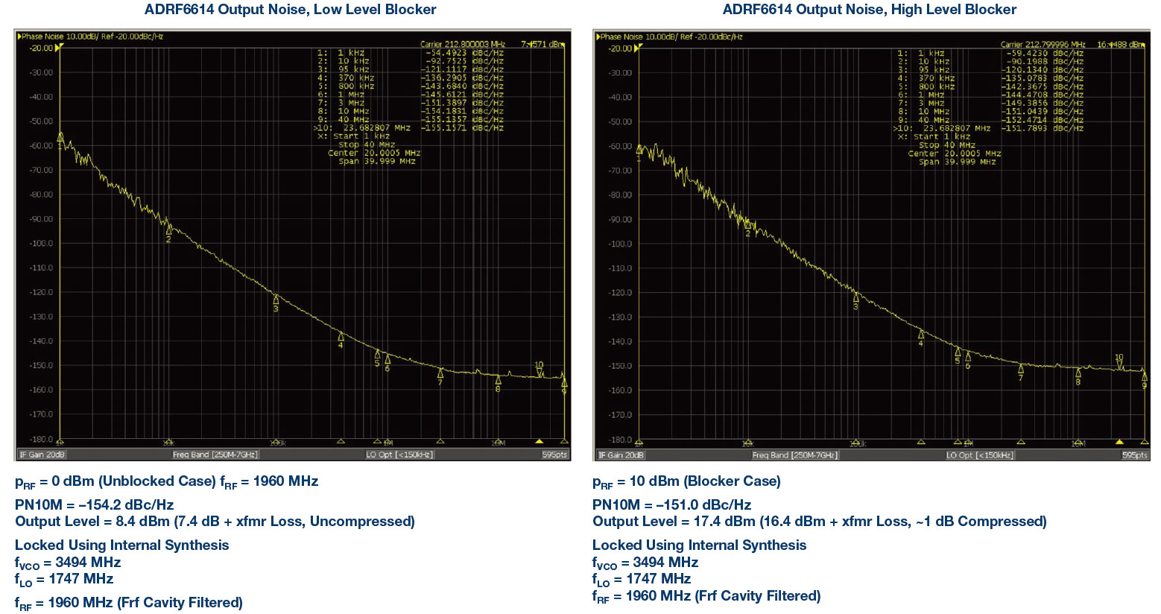Screen dimensions: 1161x614
Task: Select active marker 10 on the right plot
Action: coord(1119,364)
